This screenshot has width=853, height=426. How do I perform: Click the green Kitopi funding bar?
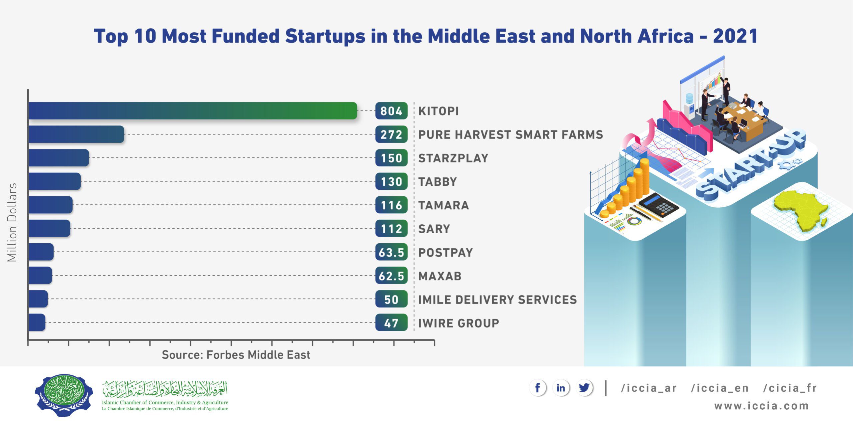pyautogui.click(x=193, y=111)
